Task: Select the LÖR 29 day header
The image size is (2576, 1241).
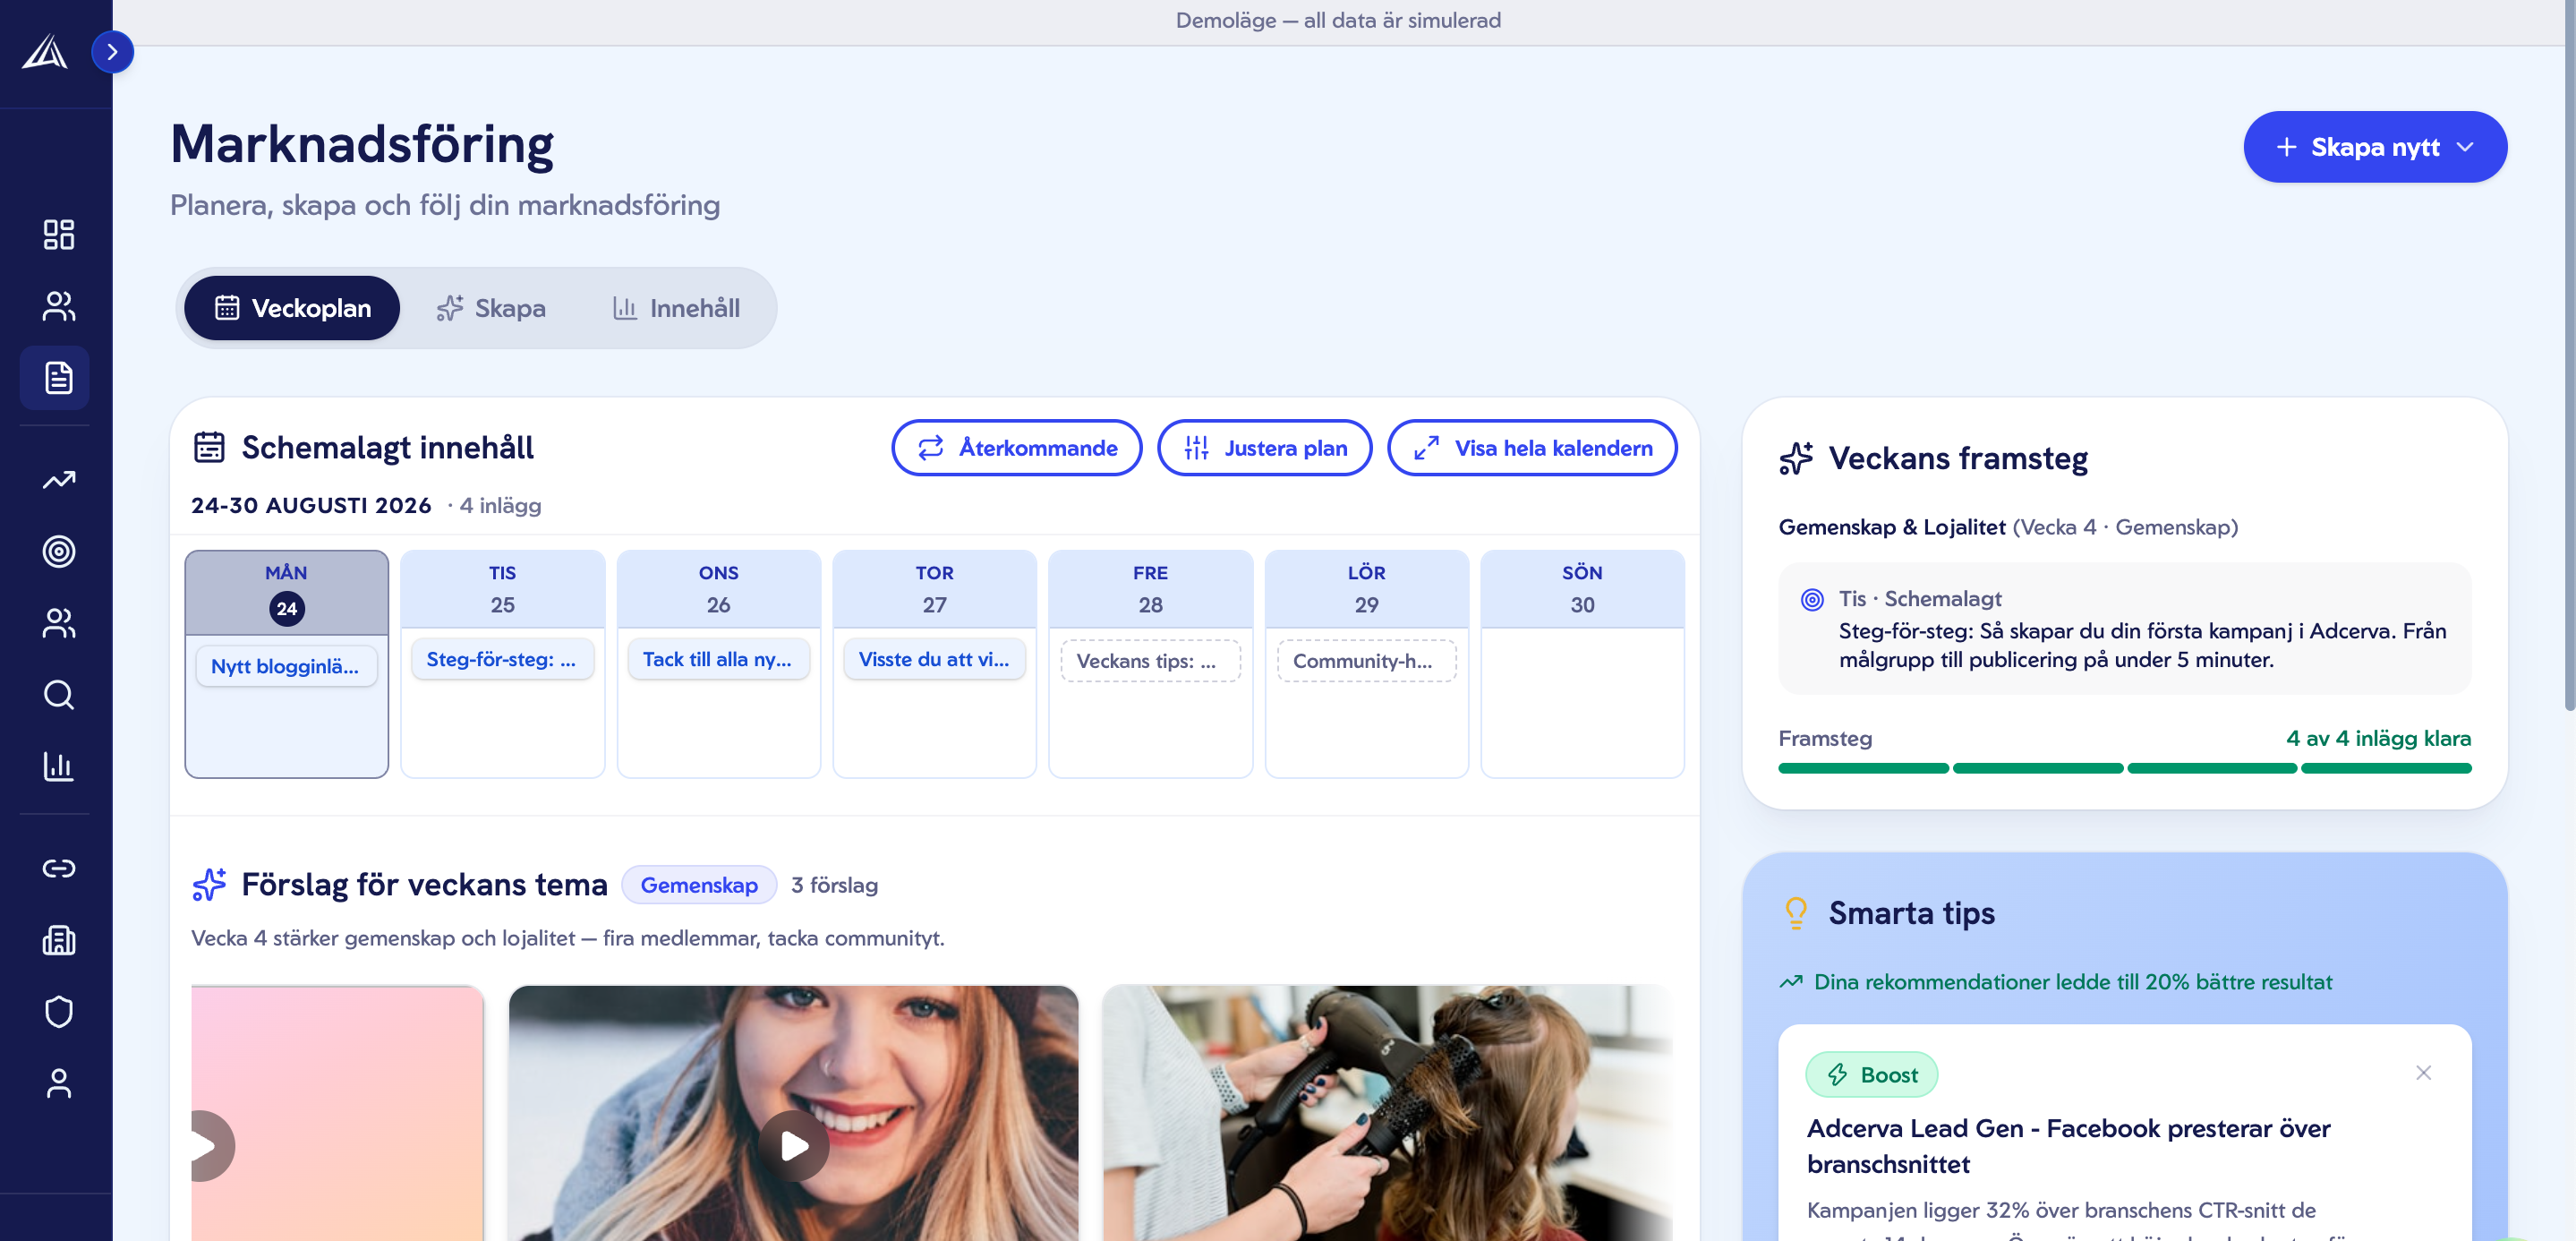Action: (x=1367, y=590)
